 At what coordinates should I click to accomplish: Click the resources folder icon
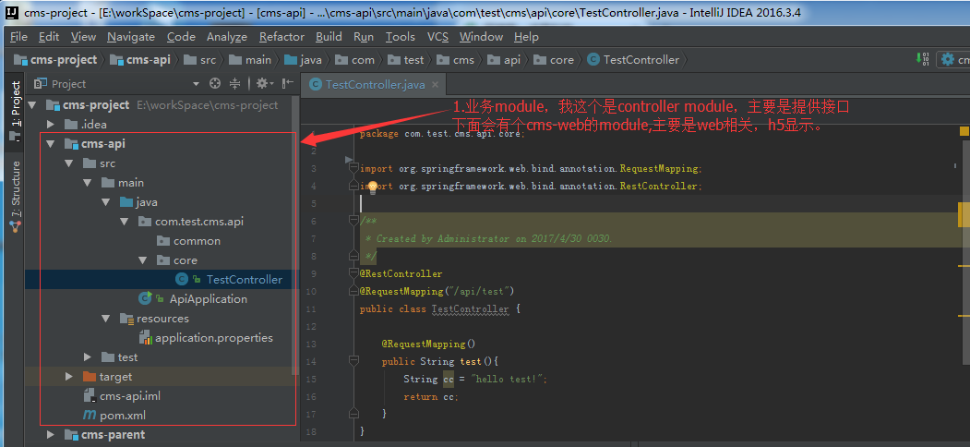tap(126, 319)
